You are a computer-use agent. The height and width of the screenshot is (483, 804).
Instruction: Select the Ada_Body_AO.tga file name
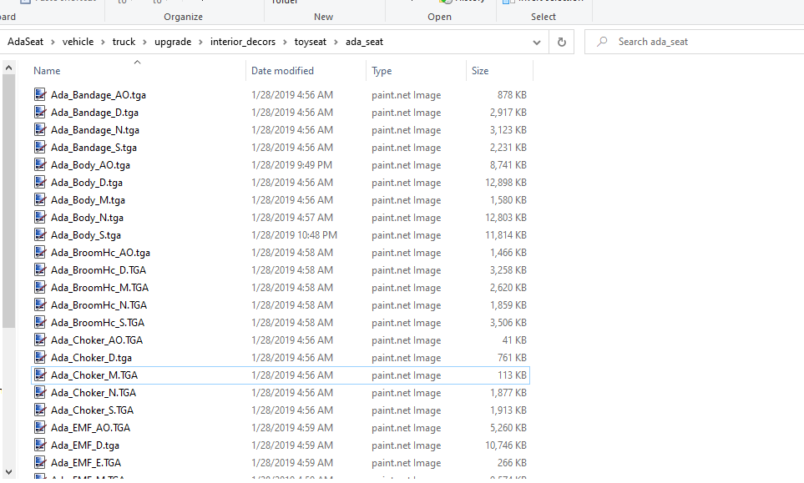[90, 165]
